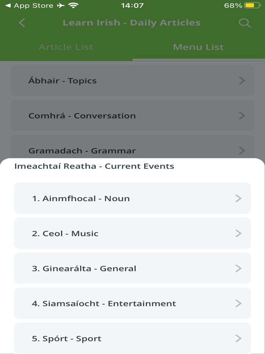Tap the chevron beside Spórt - Sport
This screenshot has width=265, height=354.
point(238,338)
